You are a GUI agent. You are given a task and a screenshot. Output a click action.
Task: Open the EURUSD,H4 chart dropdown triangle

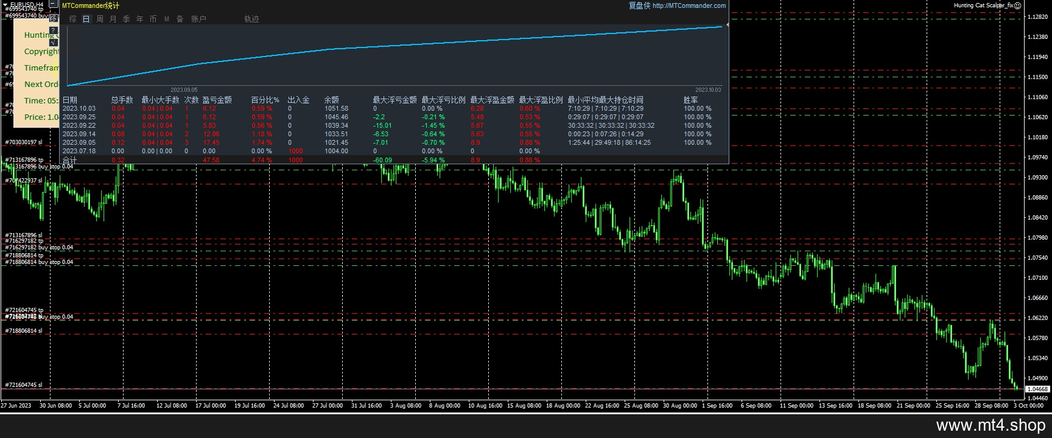coord(5,5)
